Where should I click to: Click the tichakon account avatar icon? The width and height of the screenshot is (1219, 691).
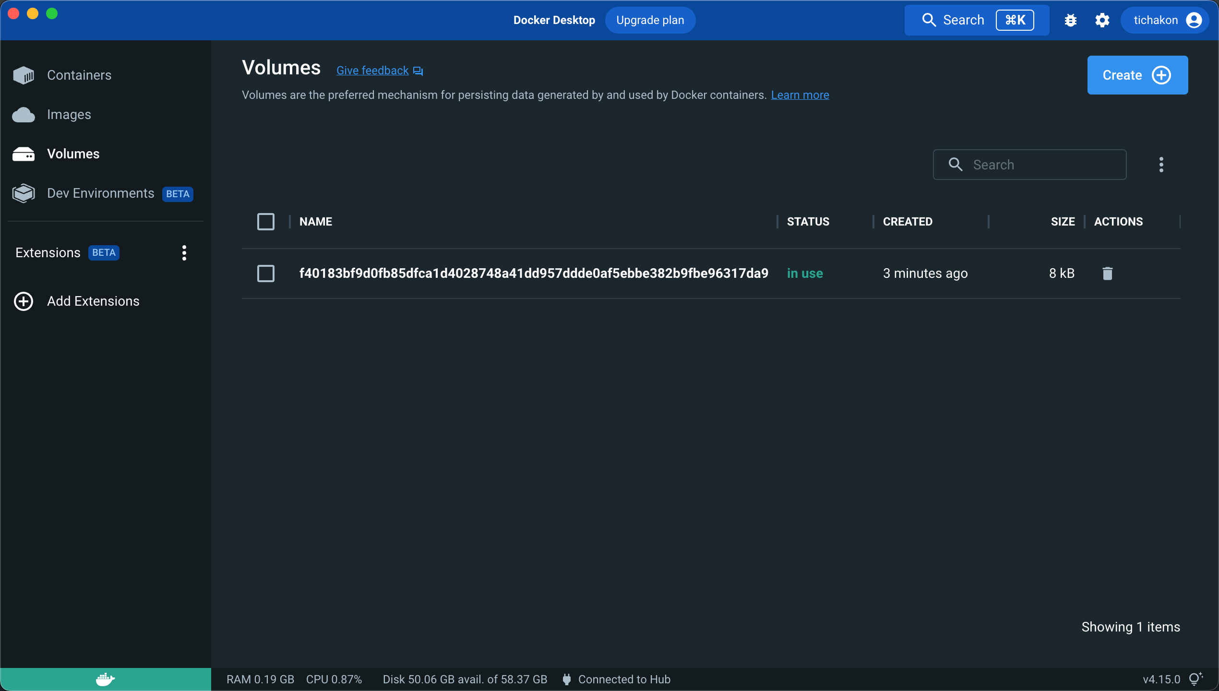point(1195,20)
